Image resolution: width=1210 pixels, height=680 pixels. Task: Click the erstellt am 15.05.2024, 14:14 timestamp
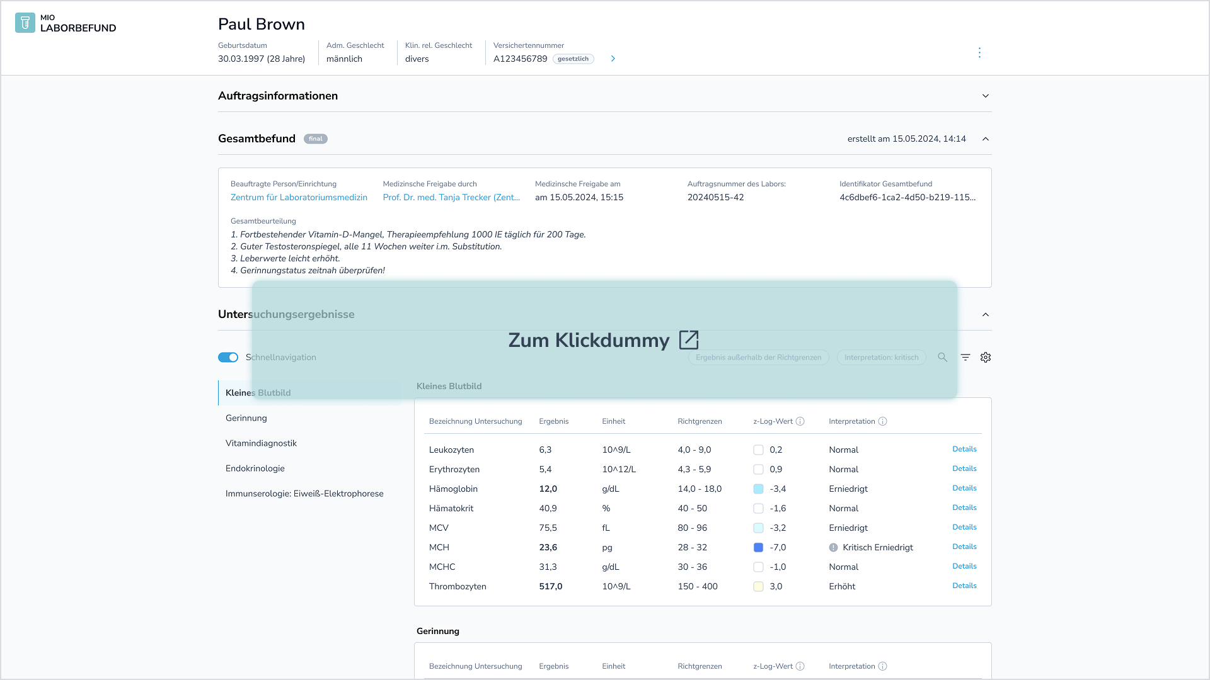pos(906,139)
